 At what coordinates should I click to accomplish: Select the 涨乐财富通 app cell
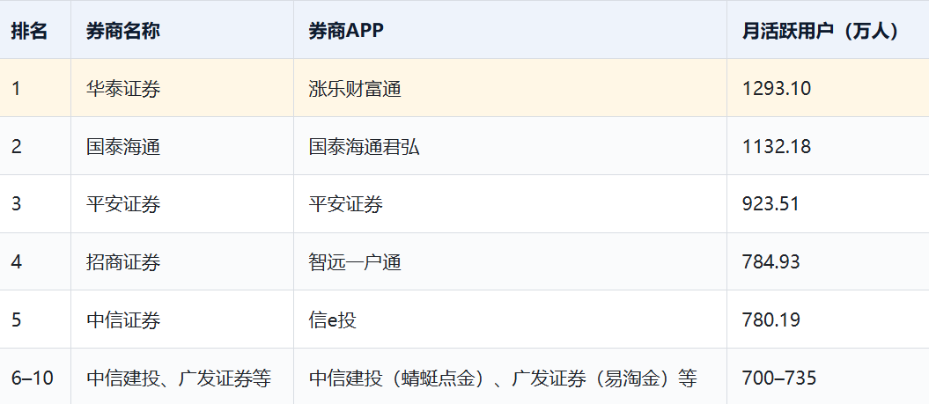click(510, 88)
